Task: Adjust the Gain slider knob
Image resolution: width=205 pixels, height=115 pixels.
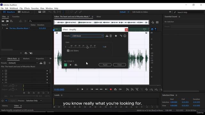Action: 87,48
